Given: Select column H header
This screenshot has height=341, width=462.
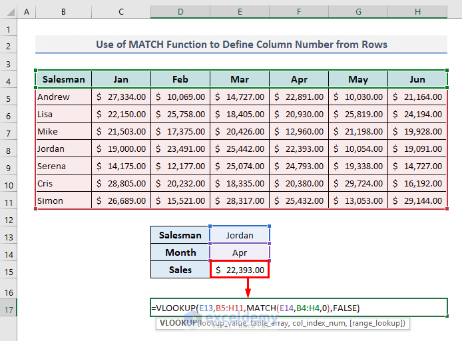Looking at the screenshot, I should (x=417, y=12).
